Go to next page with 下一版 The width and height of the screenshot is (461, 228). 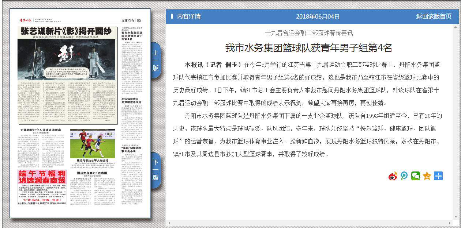(155, 170)
